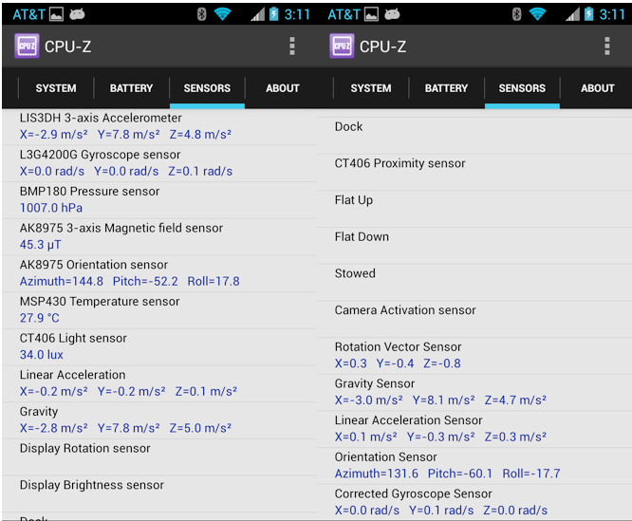Tap Gravity row in left screen
The width and height of the screenshot is (632, 521).
159,420
